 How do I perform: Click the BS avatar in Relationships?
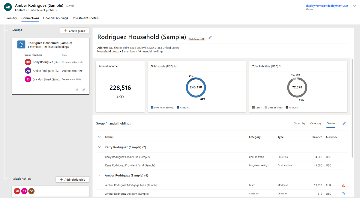coord(24,191)
